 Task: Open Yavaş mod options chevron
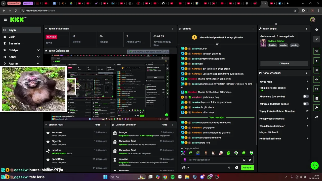pos(307,82)
